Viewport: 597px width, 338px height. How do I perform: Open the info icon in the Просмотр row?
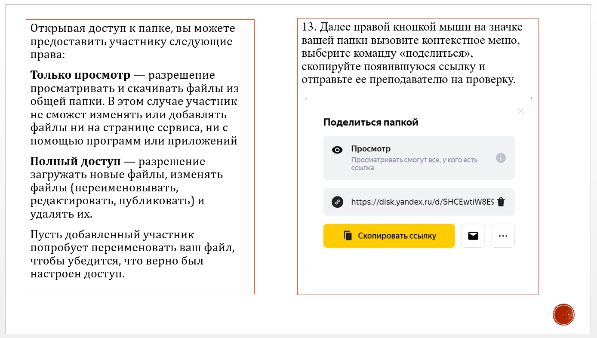click(x=501, y=158)
